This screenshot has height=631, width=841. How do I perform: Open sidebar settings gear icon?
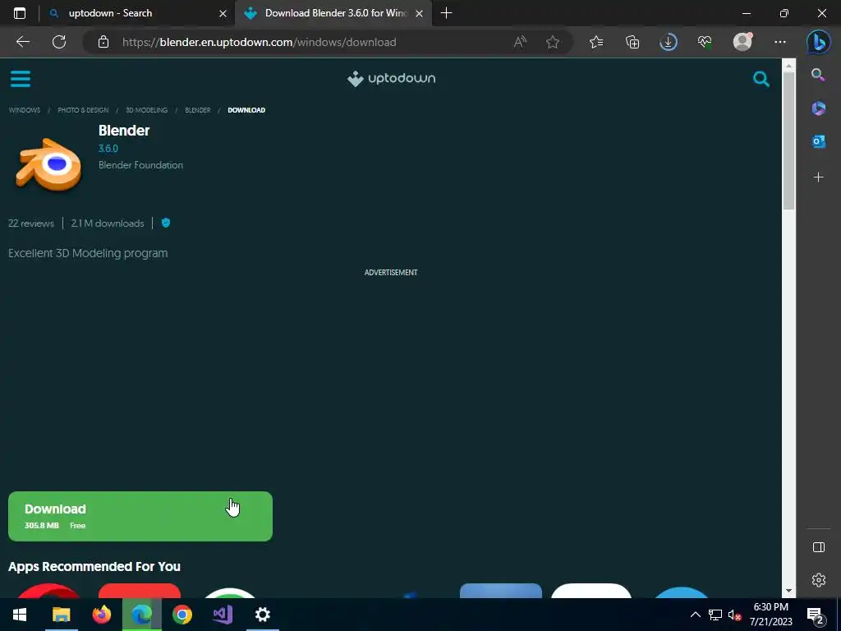coord(819,580)
